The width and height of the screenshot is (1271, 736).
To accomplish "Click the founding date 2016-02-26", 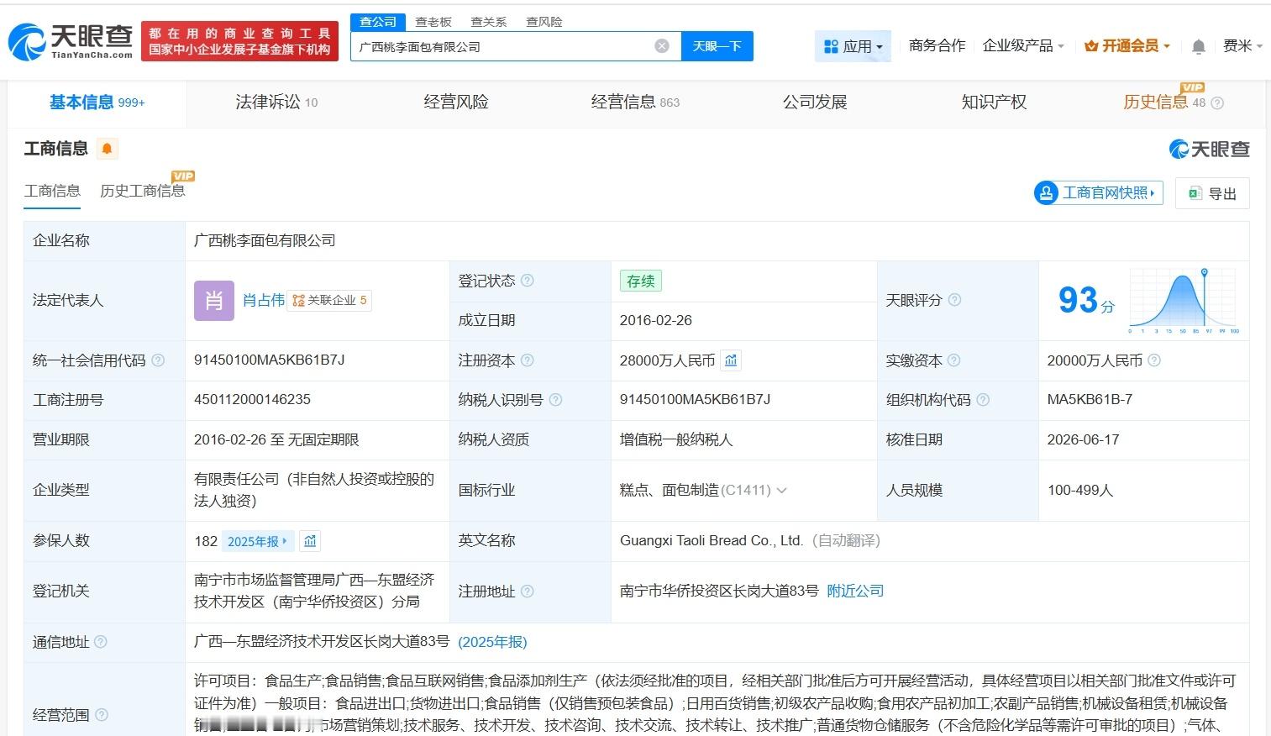I will [655, 320].
